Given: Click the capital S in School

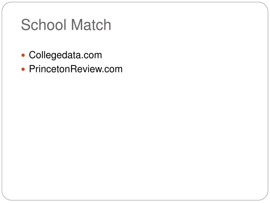Looking at the screenshot, I should tap(26, 25).
